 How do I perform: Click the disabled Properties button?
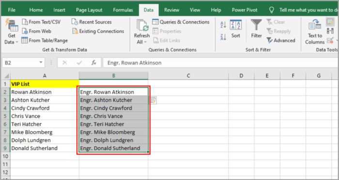(x=167, y=31)
